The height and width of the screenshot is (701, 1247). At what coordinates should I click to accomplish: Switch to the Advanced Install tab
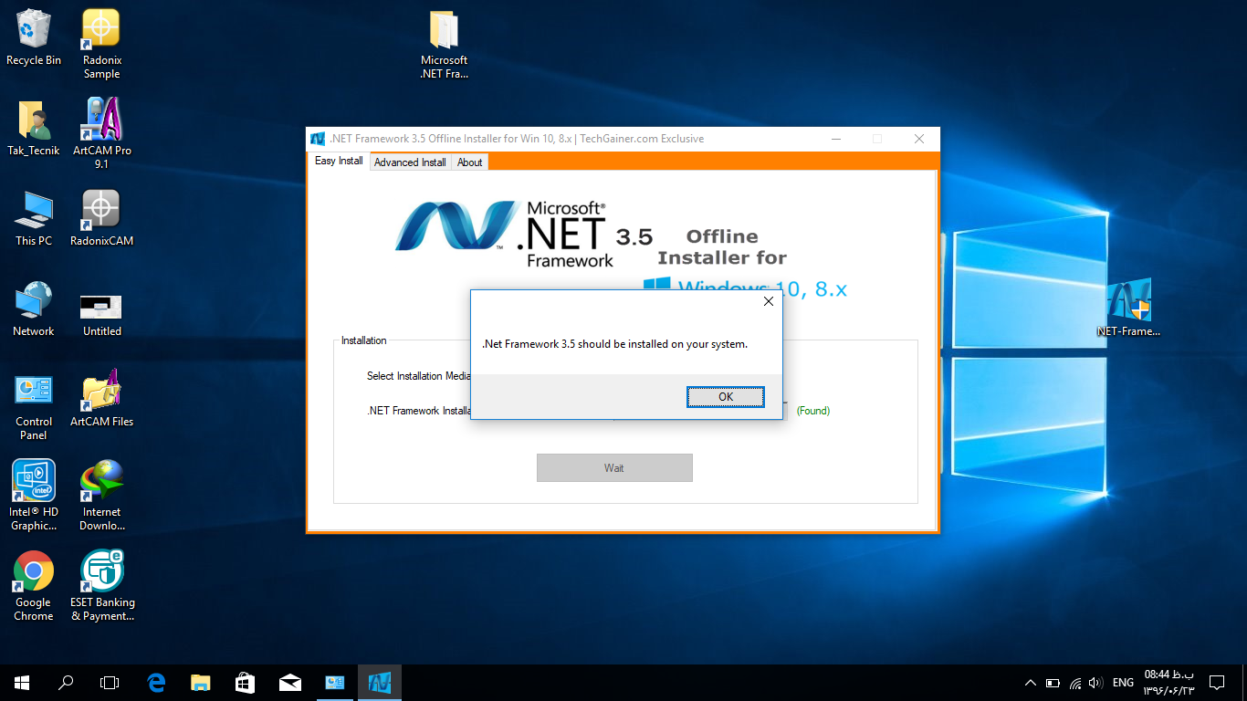(x=410, y=162)
